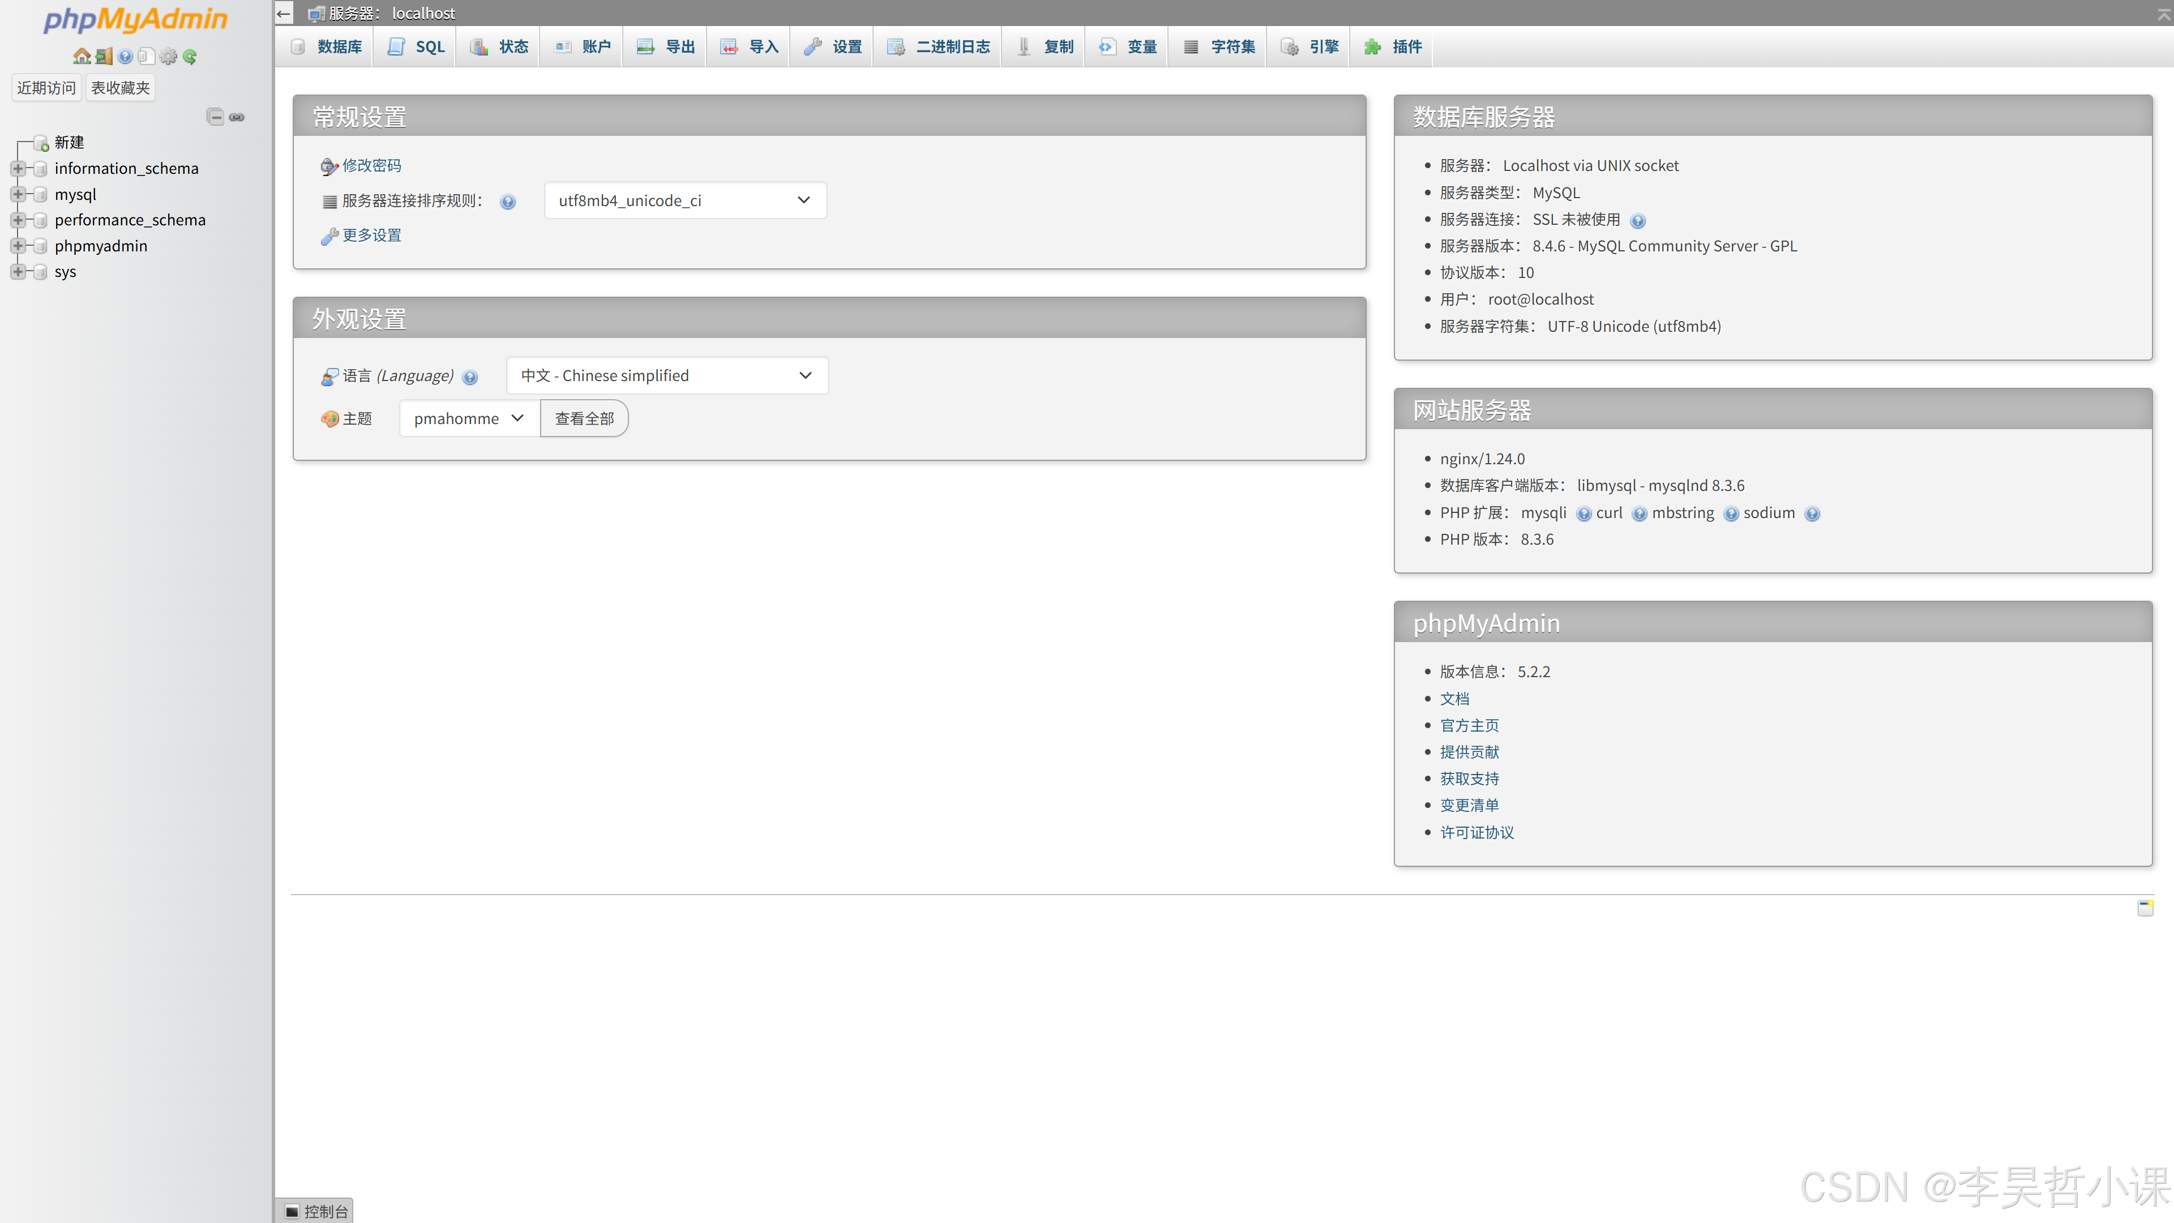Open the 复制 tab
This screenshot has height=1223, width=2174.
[x=1045, y=46]
